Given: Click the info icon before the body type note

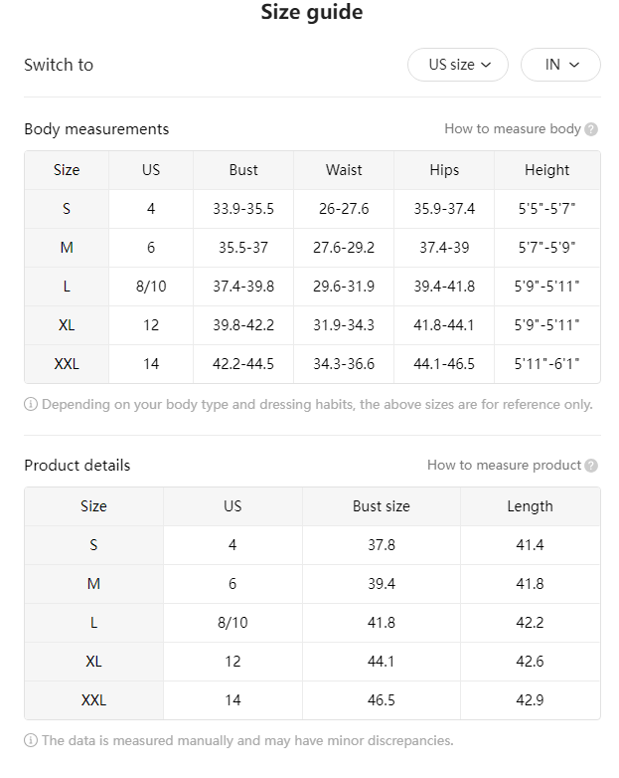Looking at the screenshot, I should tap(31, 404).
